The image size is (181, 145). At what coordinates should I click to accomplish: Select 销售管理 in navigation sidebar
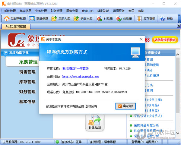click(x=27, y=72)
